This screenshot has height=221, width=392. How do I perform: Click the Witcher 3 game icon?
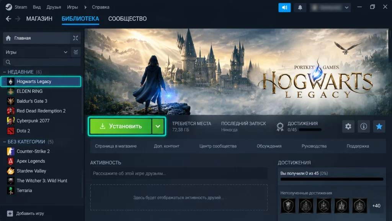pos(10,181)
